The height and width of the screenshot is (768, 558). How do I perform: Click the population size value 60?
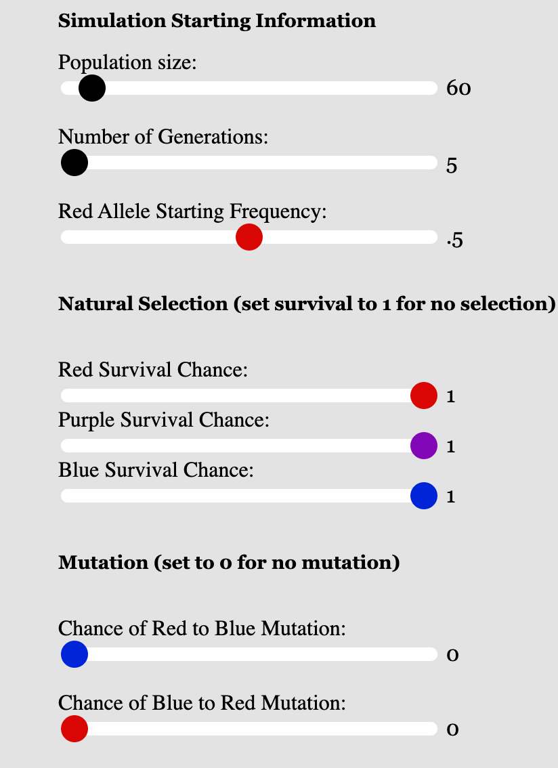458,89
